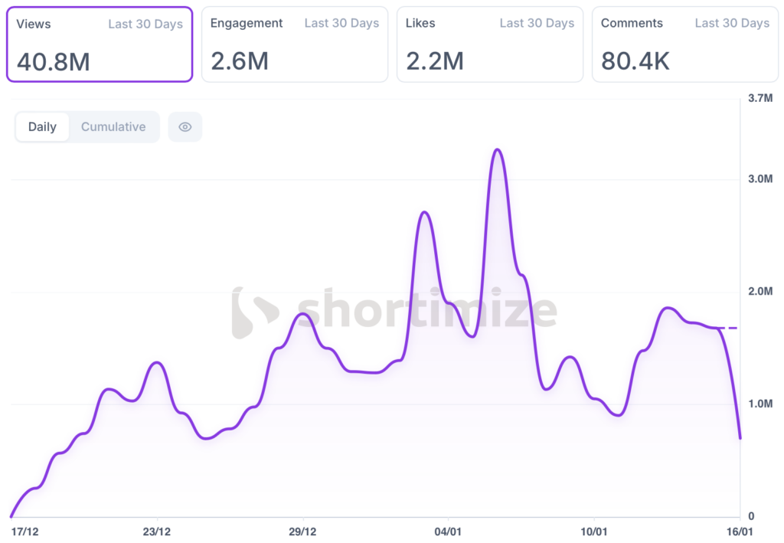Switch chart to Daily view

[x=42, y=127]
